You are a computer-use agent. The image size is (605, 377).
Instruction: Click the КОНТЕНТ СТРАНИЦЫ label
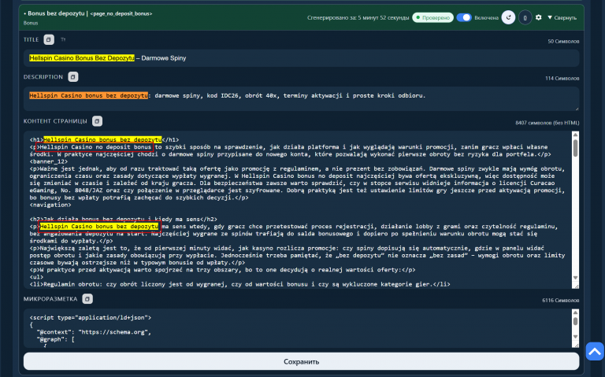pyautogui.click(x=55, y=121)
